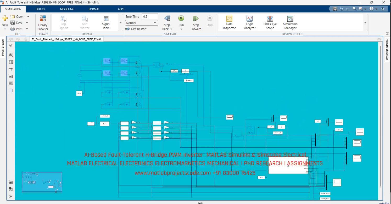Open Bird's-Eye Scope
The image size is (391, 204).
click(x=270, y=23)
